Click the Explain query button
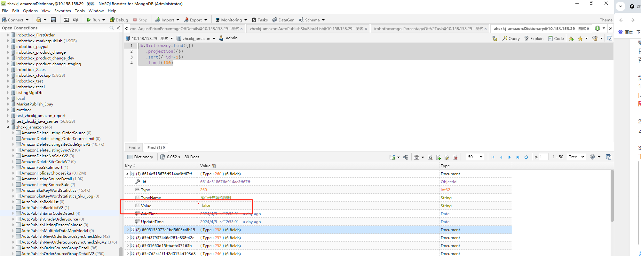Image resolution: width=641 pixels, height=256 pixels. pos(534,38)
